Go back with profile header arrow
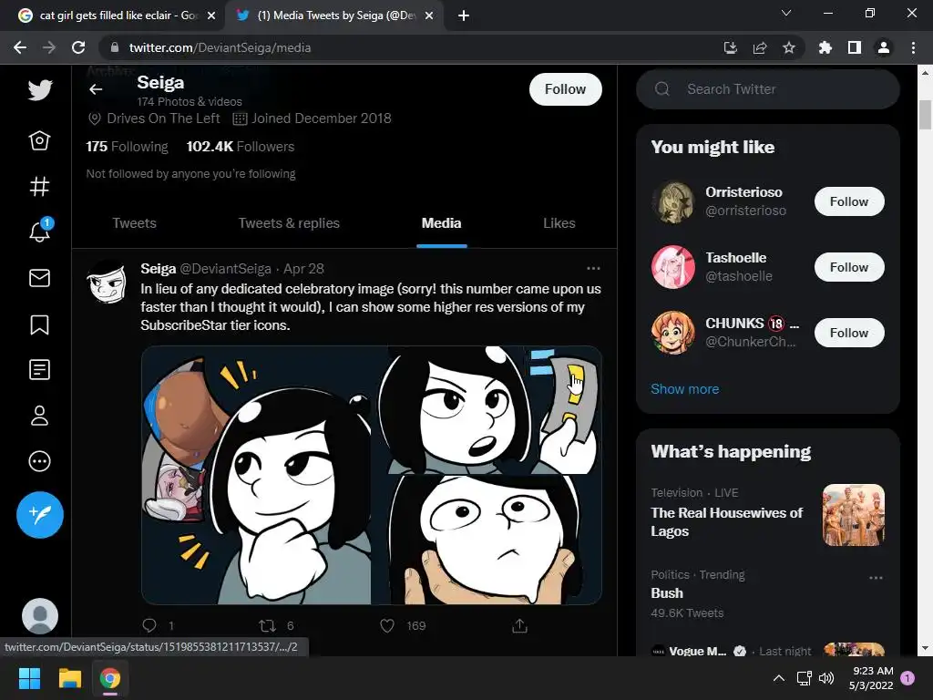The height and width of the screenshot is (700, 933). point(95,89)
